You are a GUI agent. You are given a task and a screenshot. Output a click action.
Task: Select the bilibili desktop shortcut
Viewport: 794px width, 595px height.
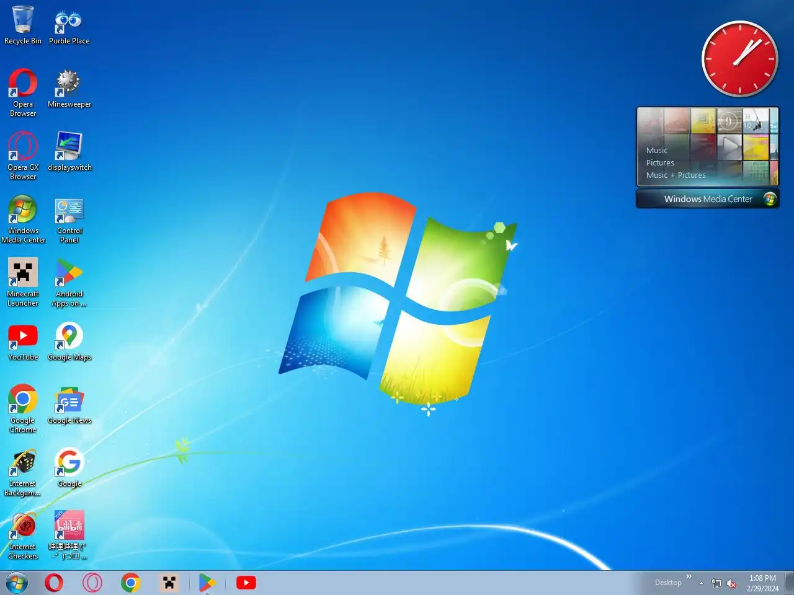coord(69,535)
